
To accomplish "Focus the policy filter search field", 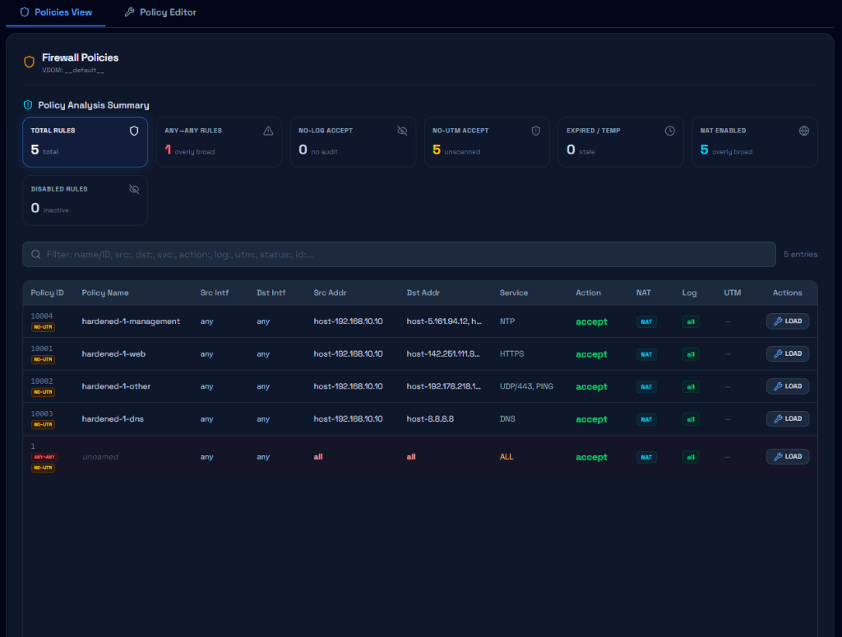I will (399, 254).
